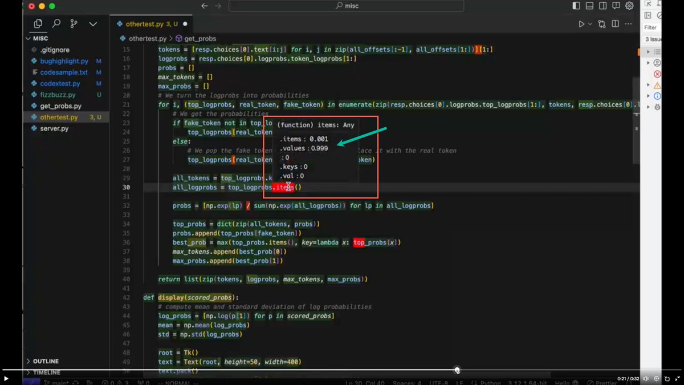Play the video with the play button
684x385 pixels.
pos(6,378)
